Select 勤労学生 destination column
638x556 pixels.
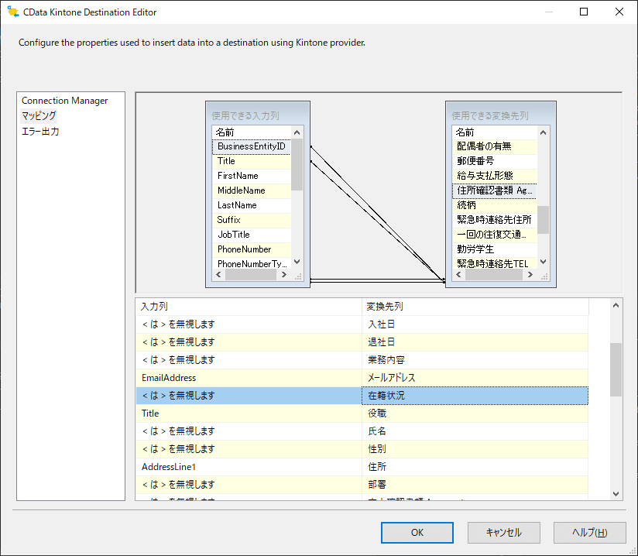click(494, 249)
